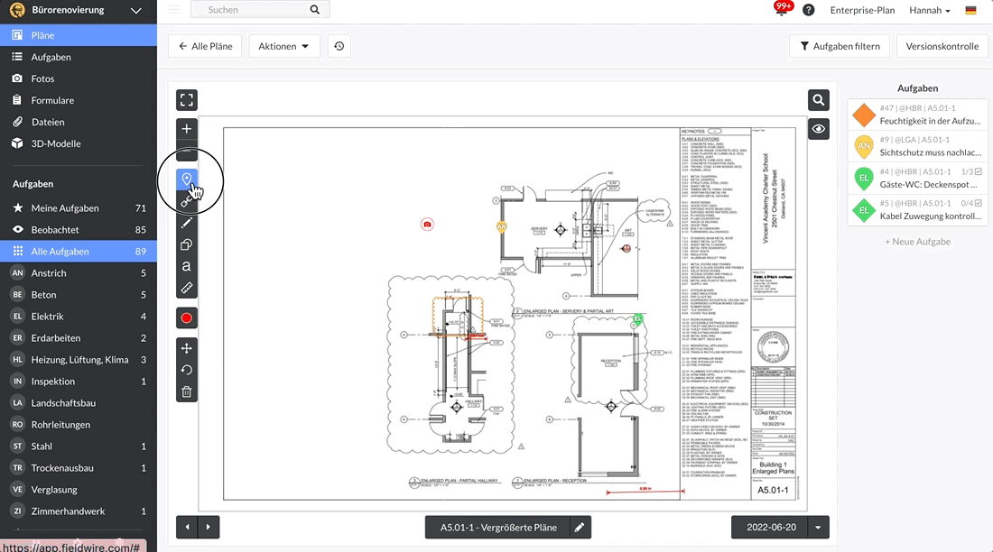Viewport: 993px width, 552px height.
Task: Go to next plan sheet
Action: [209, 527]
